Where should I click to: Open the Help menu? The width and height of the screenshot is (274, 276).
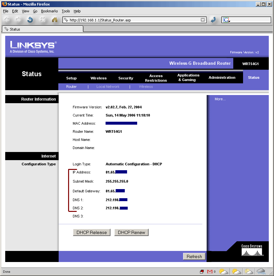(x=77, y=11)
